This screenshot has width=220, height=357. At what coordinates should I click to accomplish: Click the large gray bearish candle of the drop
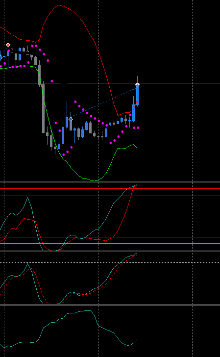point(43,108)
